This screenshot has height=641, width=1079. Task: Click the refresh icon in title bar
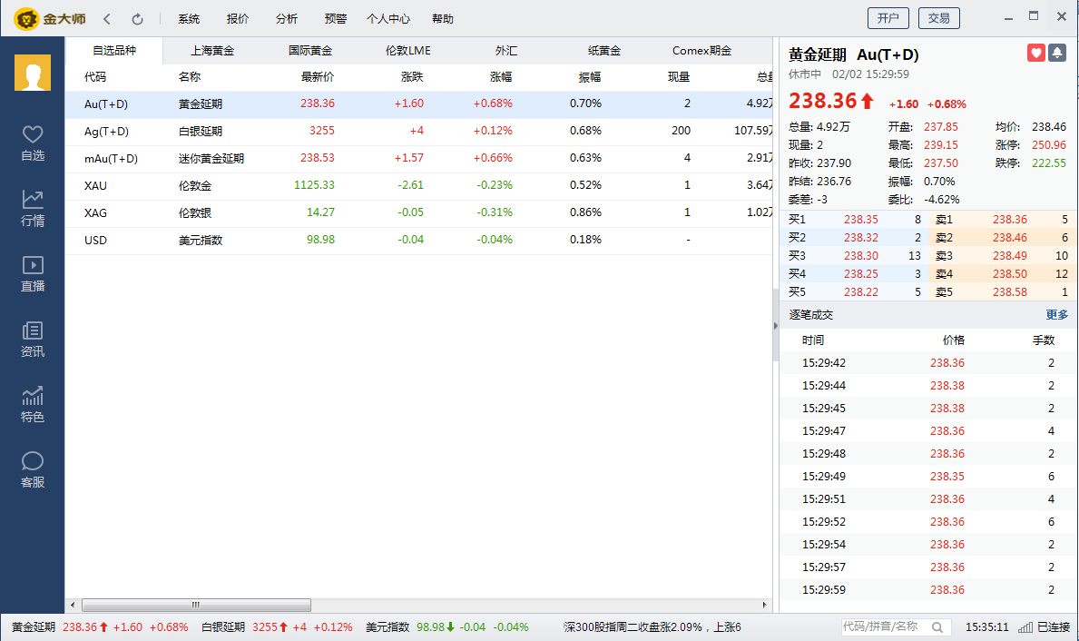(x=137, y=19)
